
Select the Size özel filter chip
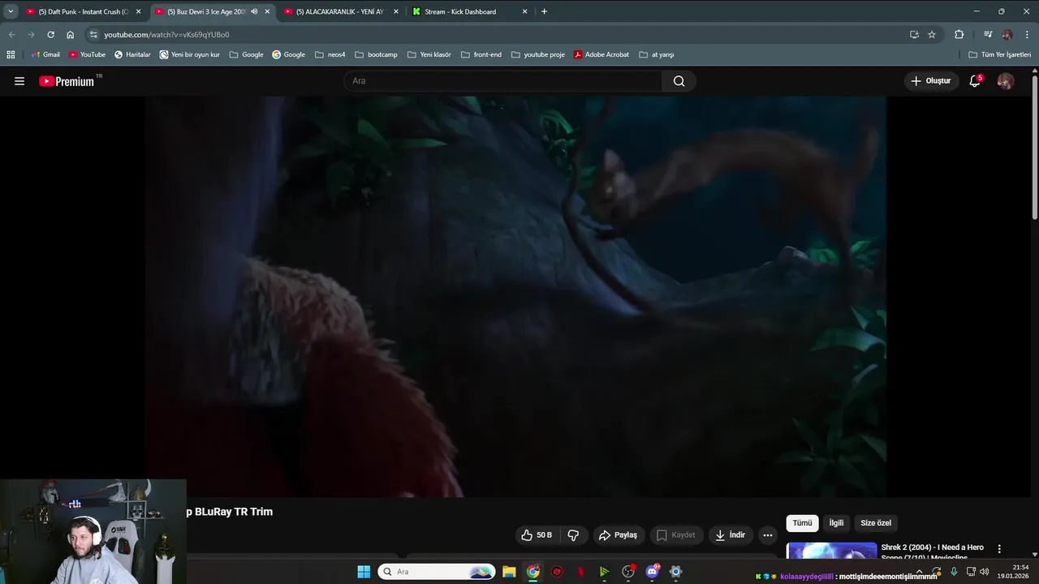click(x=876, y=523)
